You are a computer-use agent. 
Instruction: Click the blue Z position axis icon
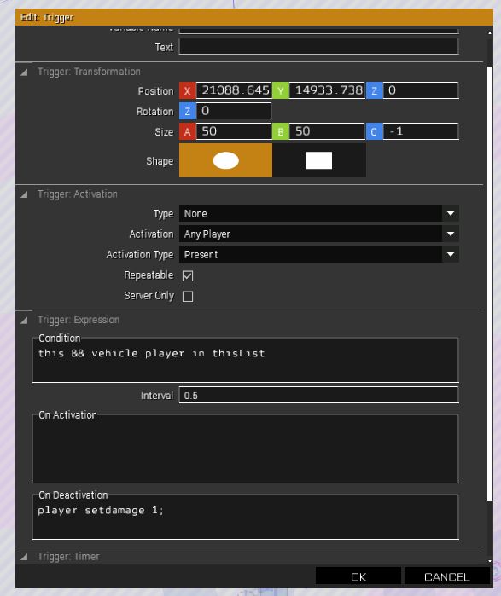[375, 91]
